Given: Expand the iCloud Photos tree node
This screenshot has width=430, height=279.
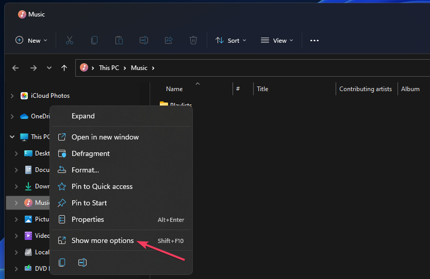Looking at the screenshot, I should click(x=12, y=96).
